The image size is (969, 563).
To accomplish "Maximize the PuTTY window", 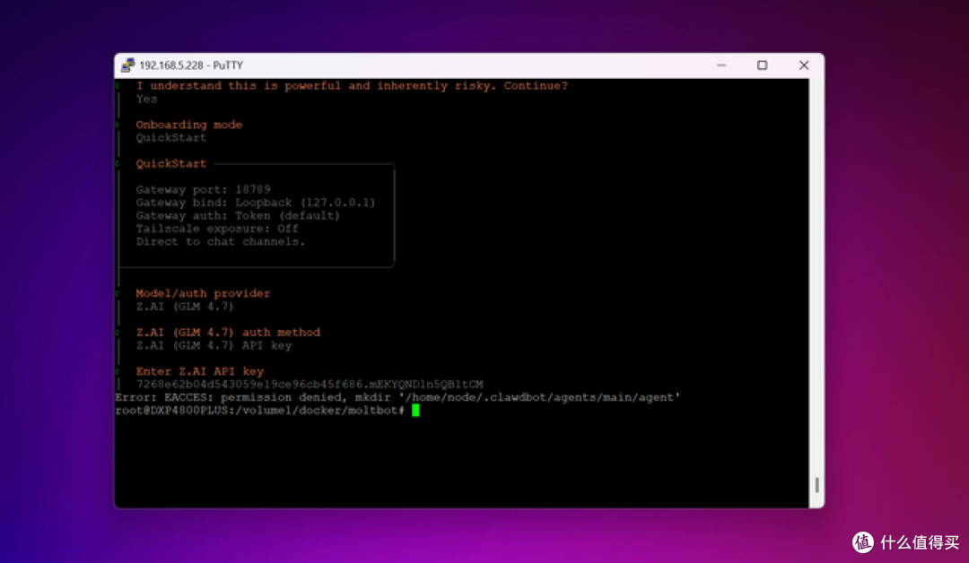I will (762, 65).
